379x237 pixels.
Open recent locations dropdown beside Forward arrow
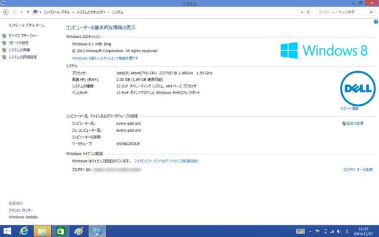(21, 12)
